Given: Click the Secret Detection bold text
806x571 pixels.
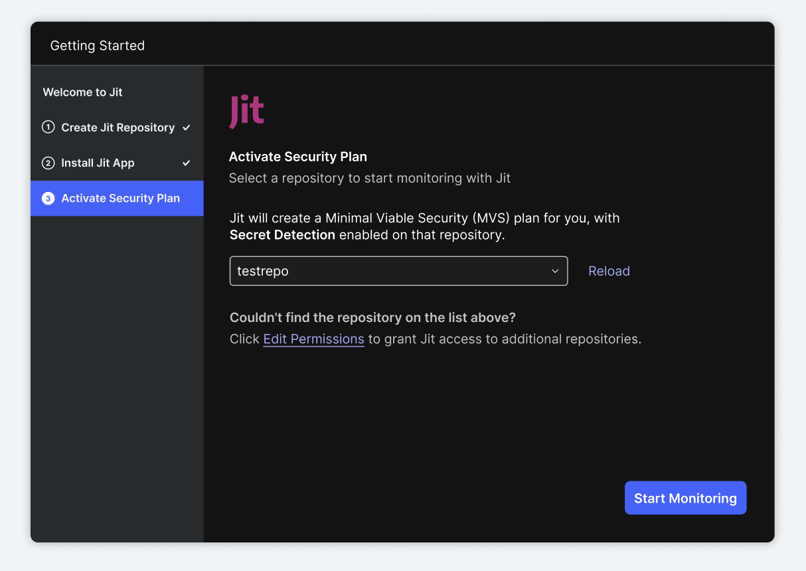Looking at the screenshot, I should point(282,235).
